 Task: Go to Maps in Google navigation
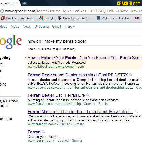[x=15, y=27]
